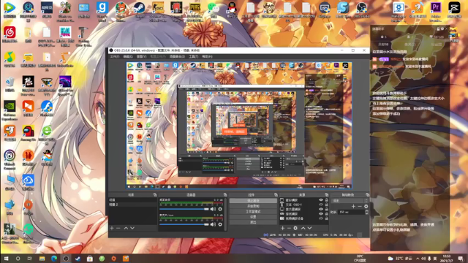Screen dimensions: 468x263
Task: Open the 文件(F) File menu in OBS
Action: tap(115, 56)
